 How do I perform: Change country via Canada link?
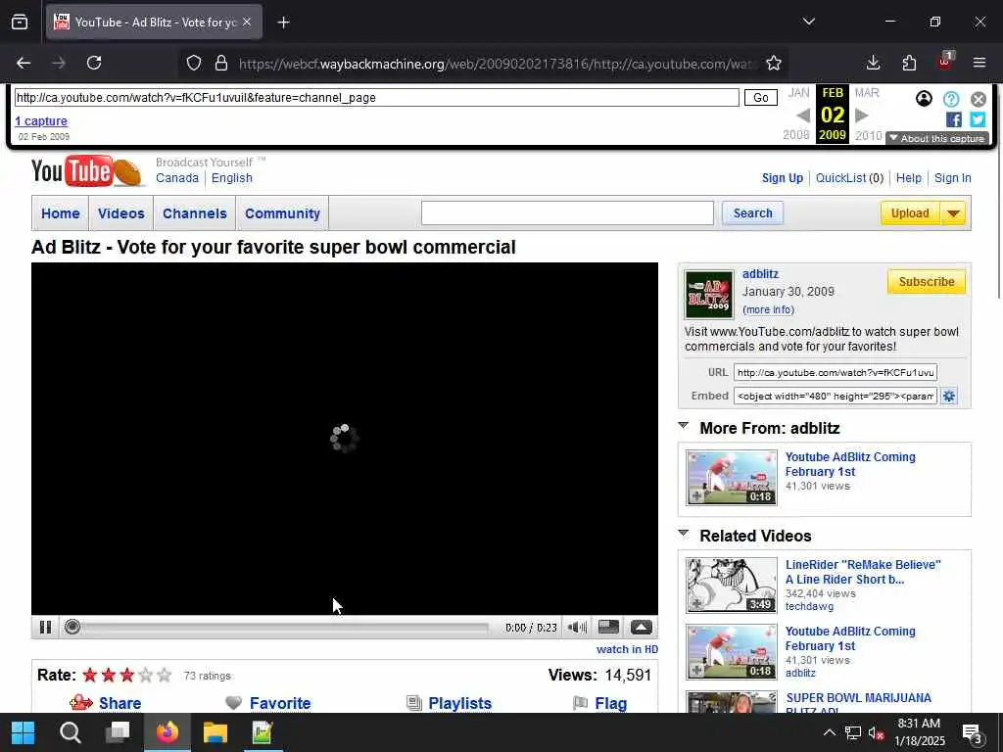(177, 178)
